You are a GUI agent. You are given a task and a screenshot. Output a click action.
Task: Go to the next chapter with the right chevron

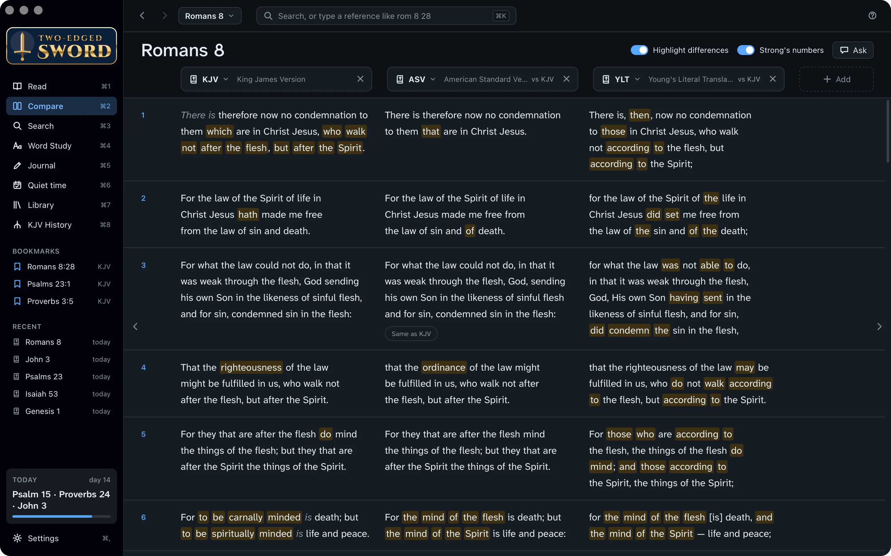click(x=879, y=326)
